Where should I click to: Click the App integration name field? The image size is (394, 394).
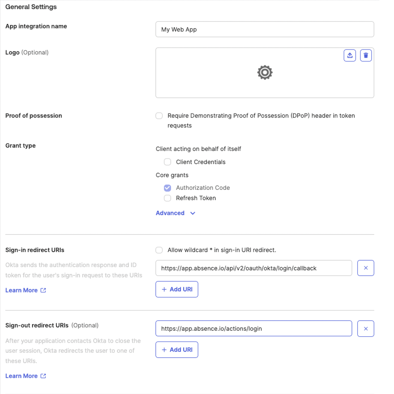(265, 29)
